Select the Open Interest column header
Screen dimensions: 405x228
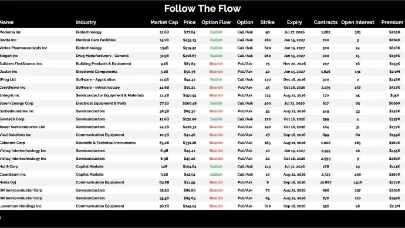click(357, 22)
